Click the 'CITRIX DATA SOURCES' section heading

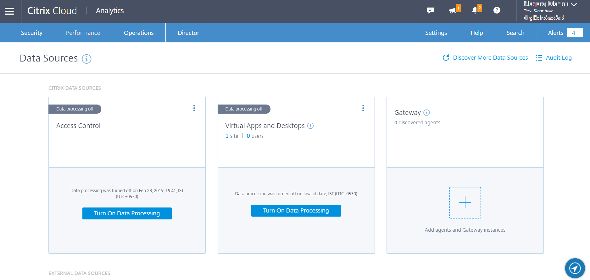pos(75,88)
